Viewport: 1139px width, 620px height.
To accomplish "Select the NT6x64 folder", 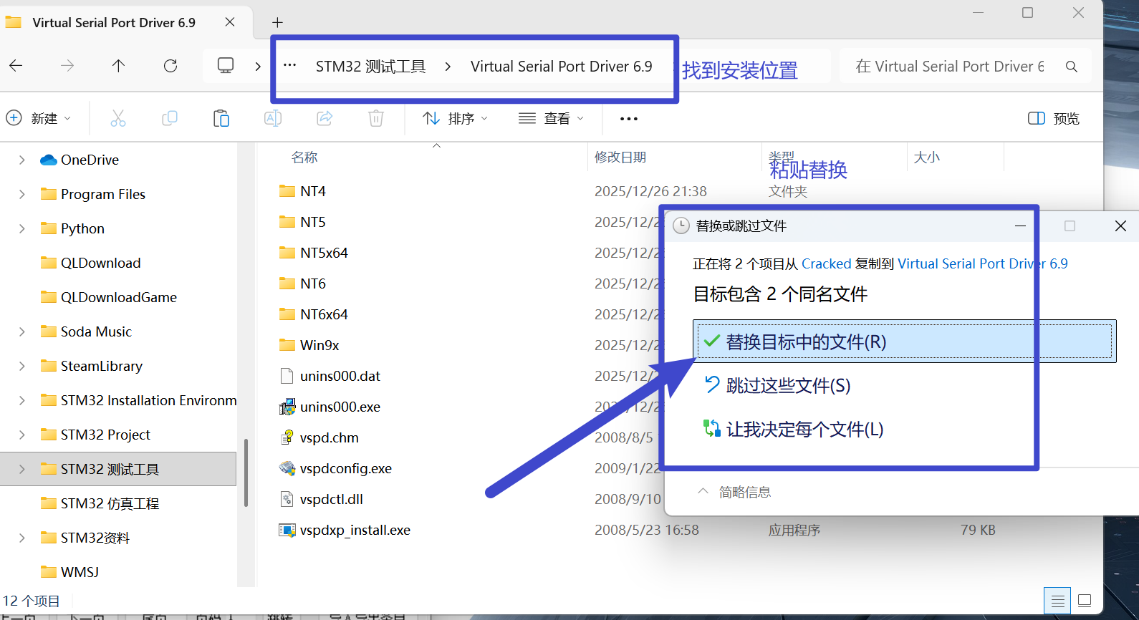I will pyautogui.click(x=324, y=314).
